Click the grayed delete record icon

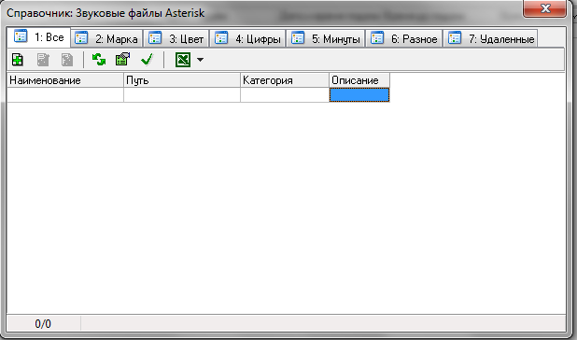pyautogui.click(x=67, y=60)
